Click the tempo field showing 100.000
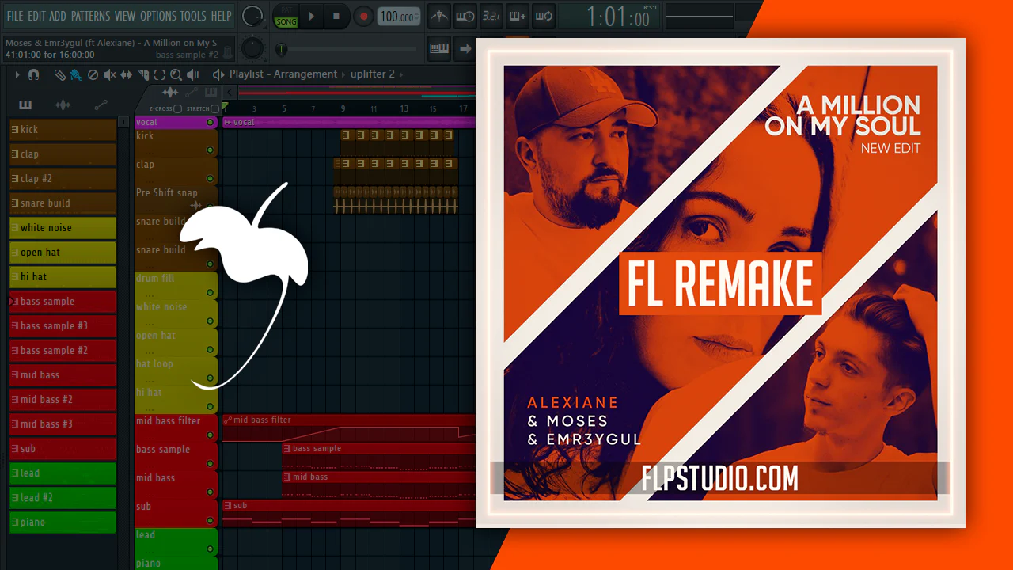 tap(399, 17)
